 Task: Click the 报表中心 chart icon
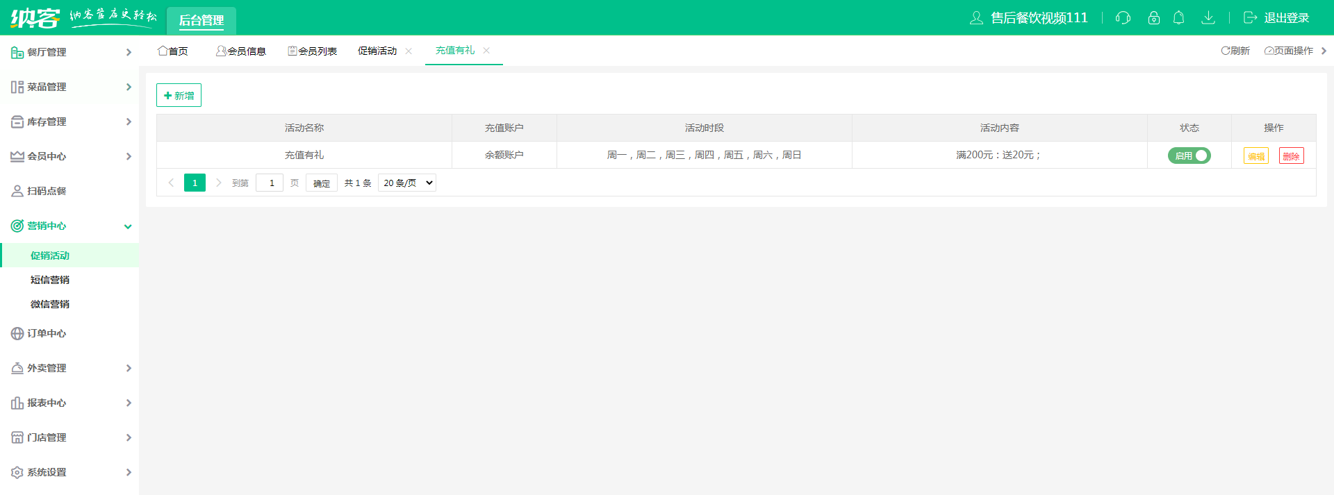point(17,403)
